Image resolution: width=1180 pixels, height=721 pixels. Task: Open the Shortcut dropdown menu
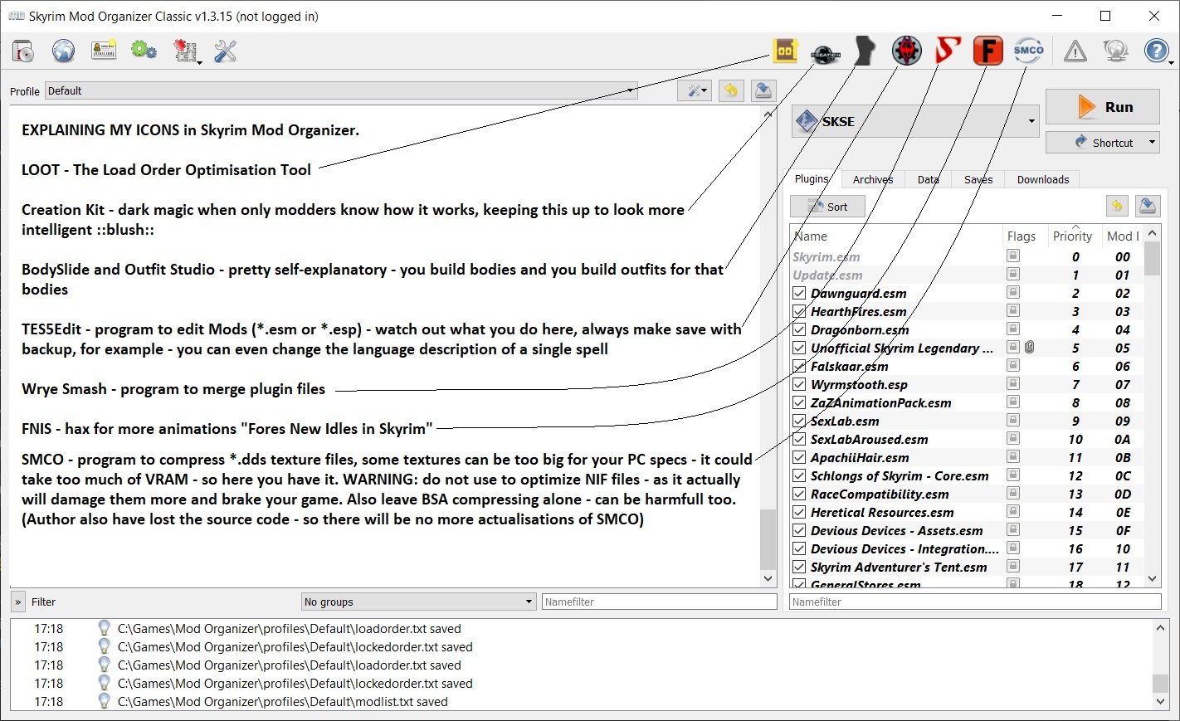[1103, 143]
